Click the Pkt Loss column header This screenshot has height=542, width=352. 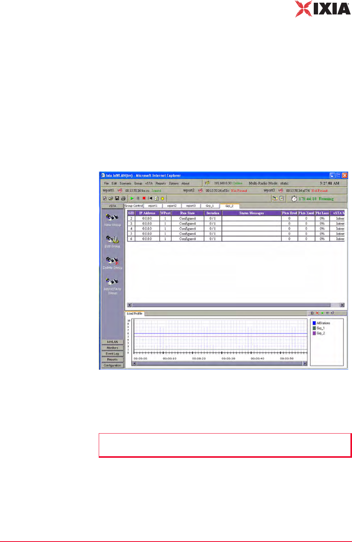click(322, 213)
